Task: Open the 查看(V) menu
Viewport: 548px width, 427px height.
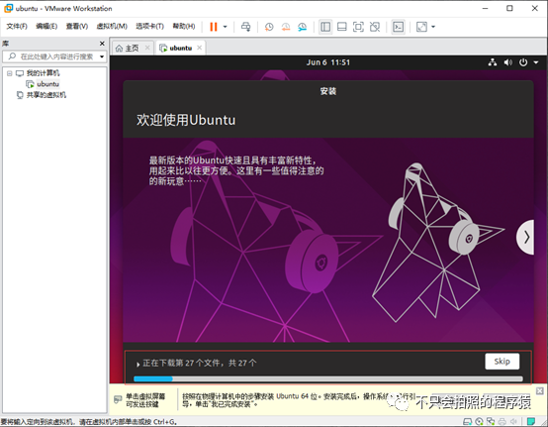Action: click(x=77, y=26)
